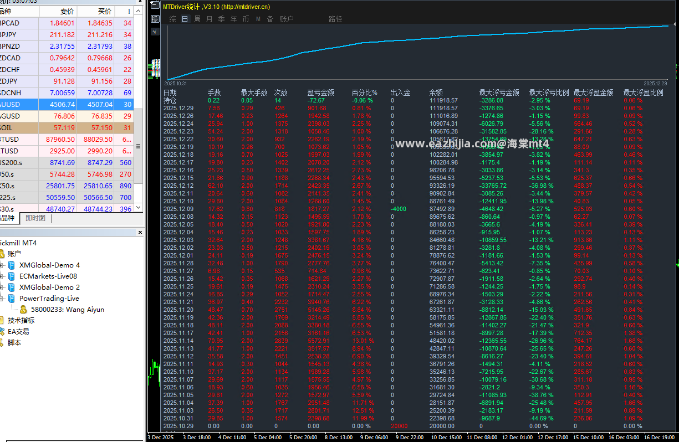Viewport: 679px width, 442px height.
Task: Click the MTDriver统计 V3.10 title link
Action: pos(217,7)
